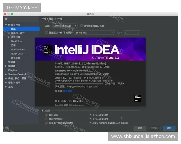Screen dimensions: 181x144
Task: Close the preferences window with red button
Action: (x=5, y=14)
